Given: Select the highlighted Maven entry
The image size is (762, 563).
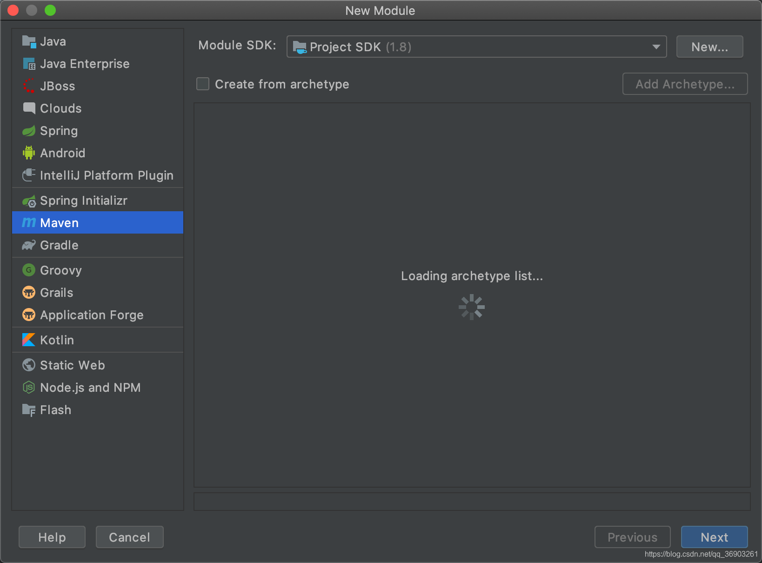Looking at the screenshot, I should tap(98, 223).
